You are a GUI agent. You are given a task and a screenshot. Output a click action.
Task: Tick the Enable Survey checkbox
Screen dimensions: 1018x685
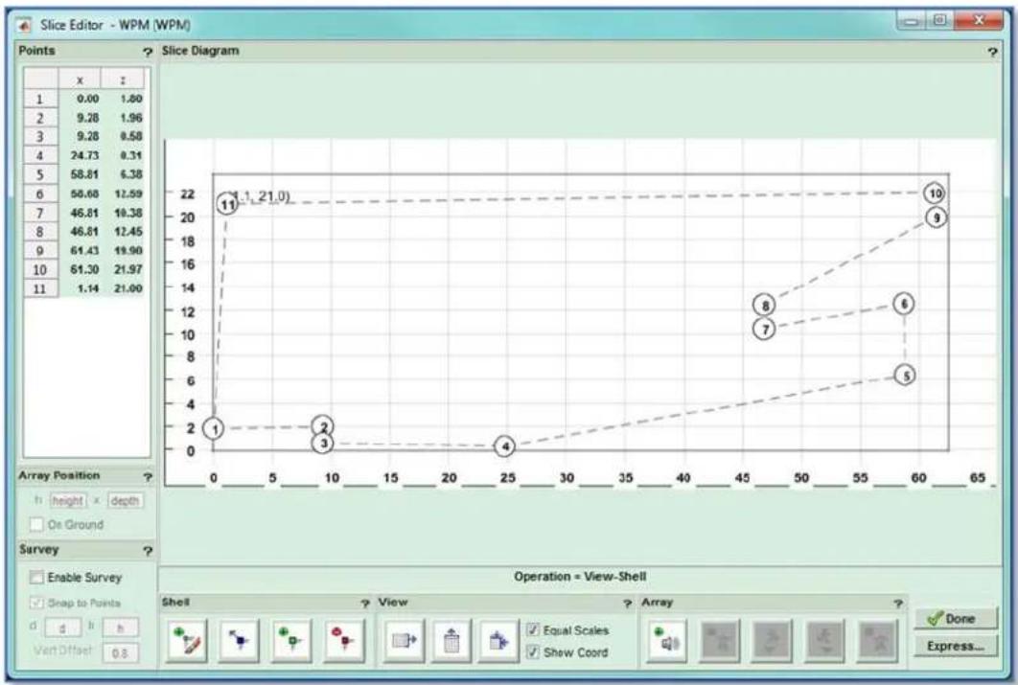tap(37, 578)
